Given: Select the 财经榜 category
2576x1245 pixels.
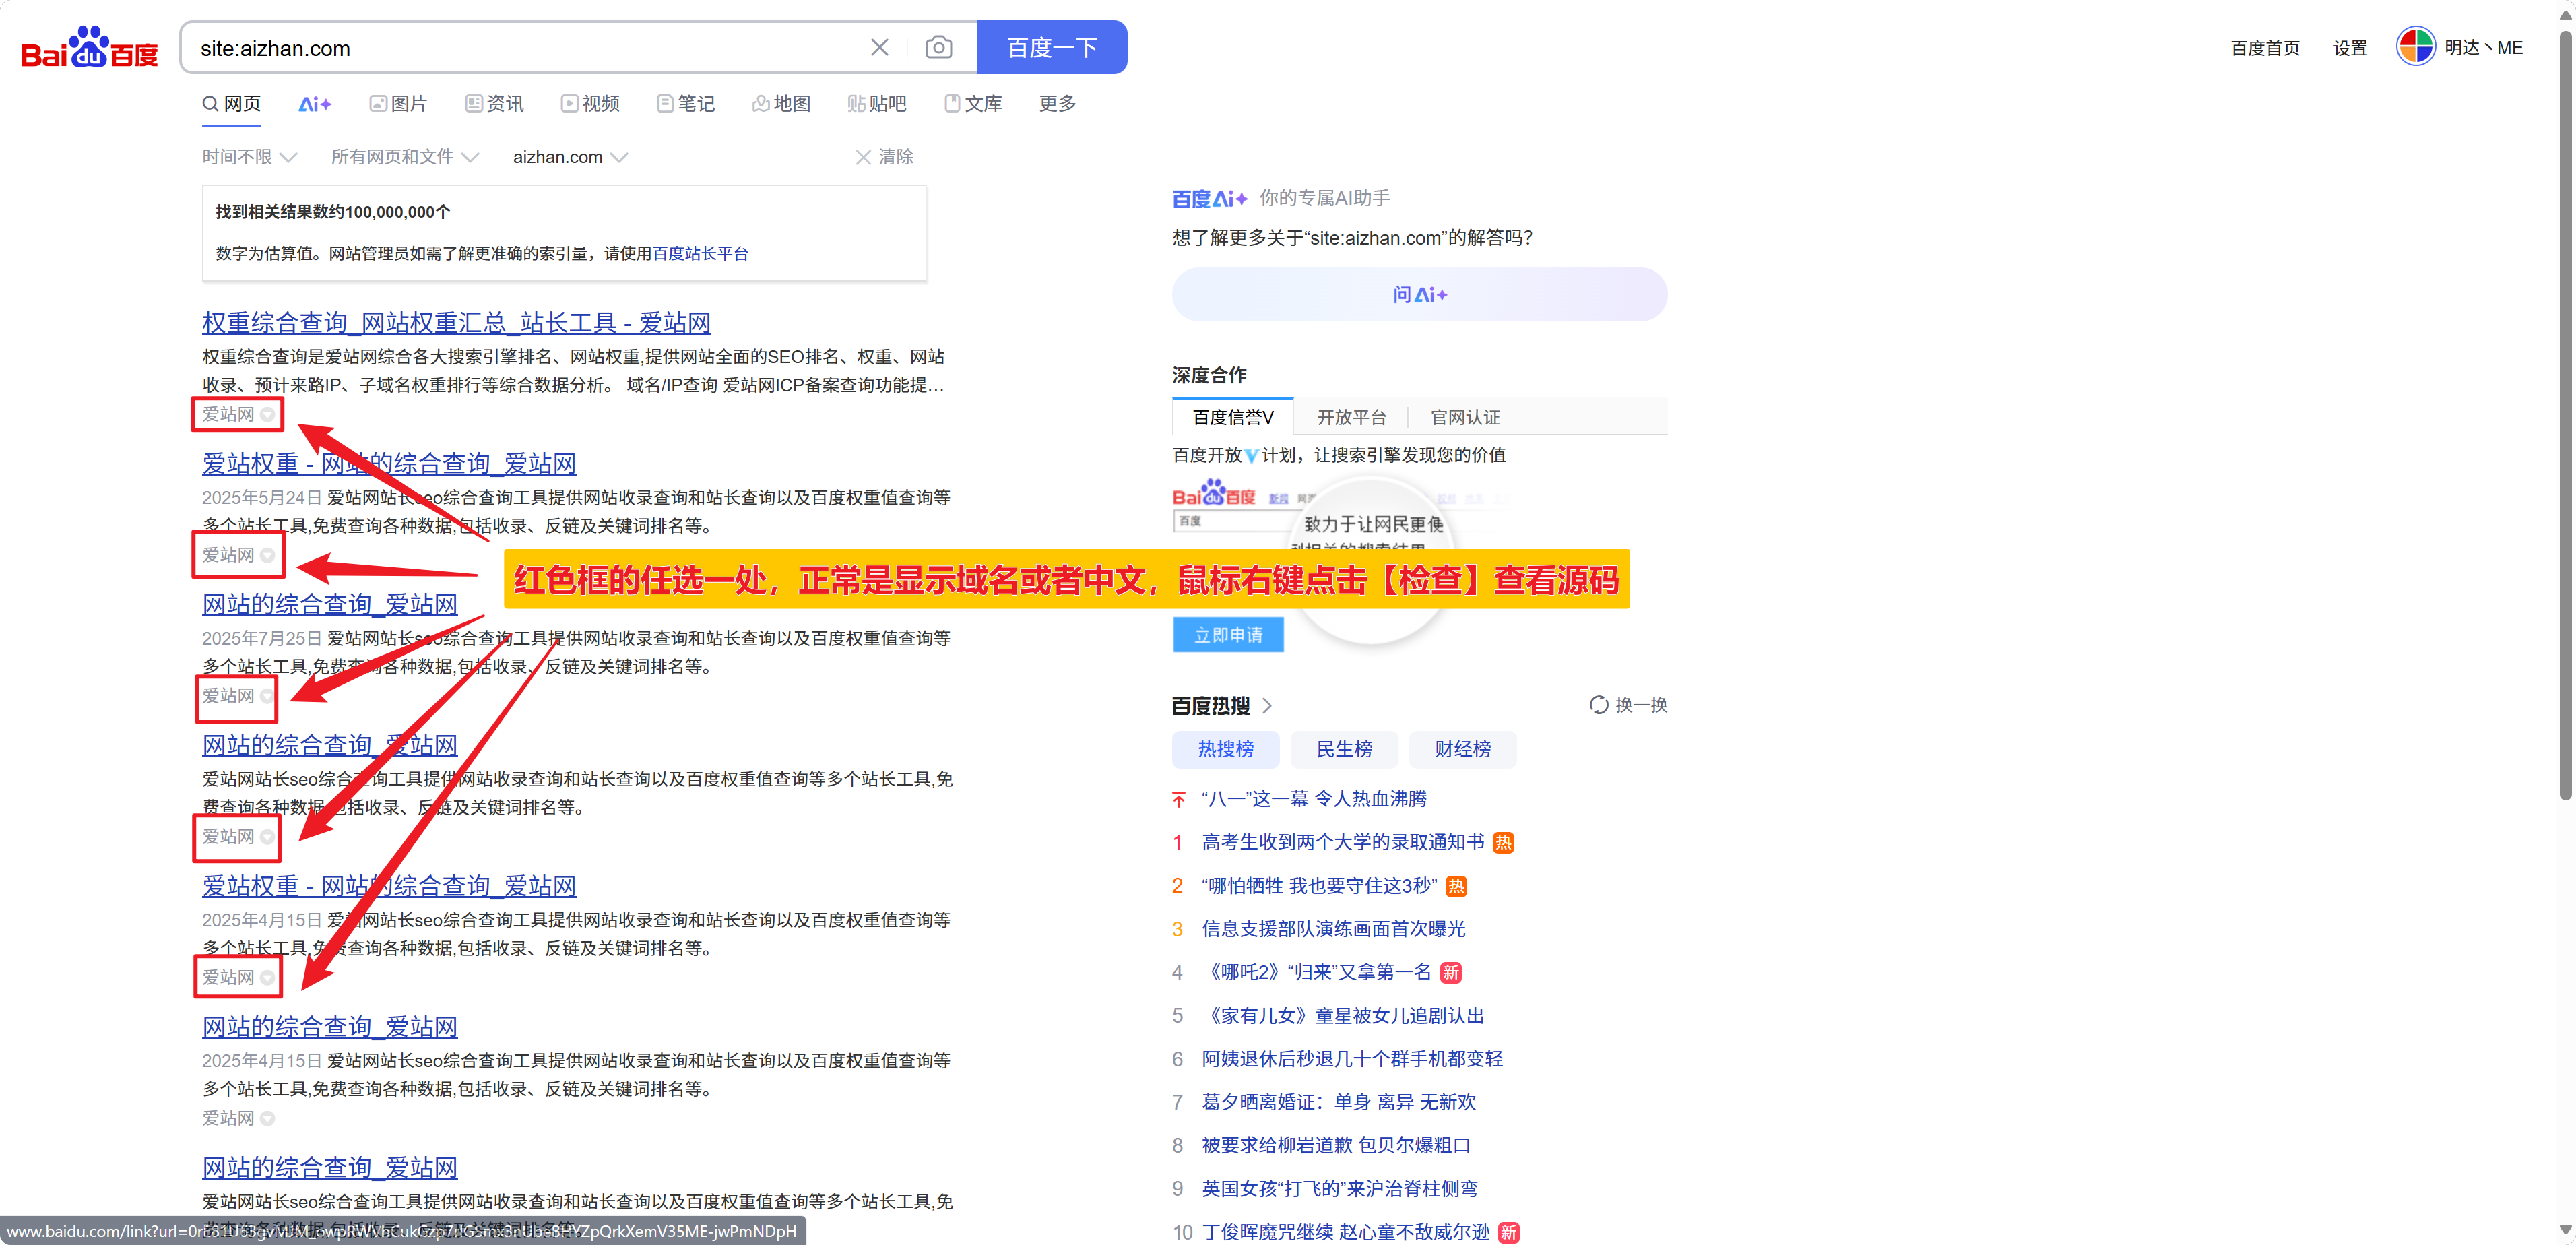Looking at the screenshot, I should coord(1462,749).
